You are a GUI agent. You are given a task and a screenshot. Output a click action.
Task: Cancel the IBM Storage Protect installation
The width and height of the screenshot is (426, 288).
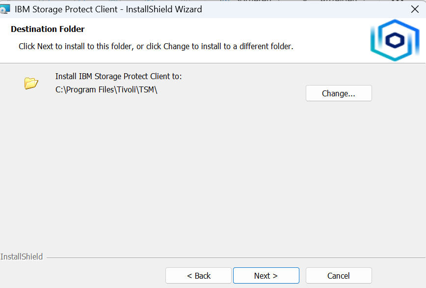point(339,276)
